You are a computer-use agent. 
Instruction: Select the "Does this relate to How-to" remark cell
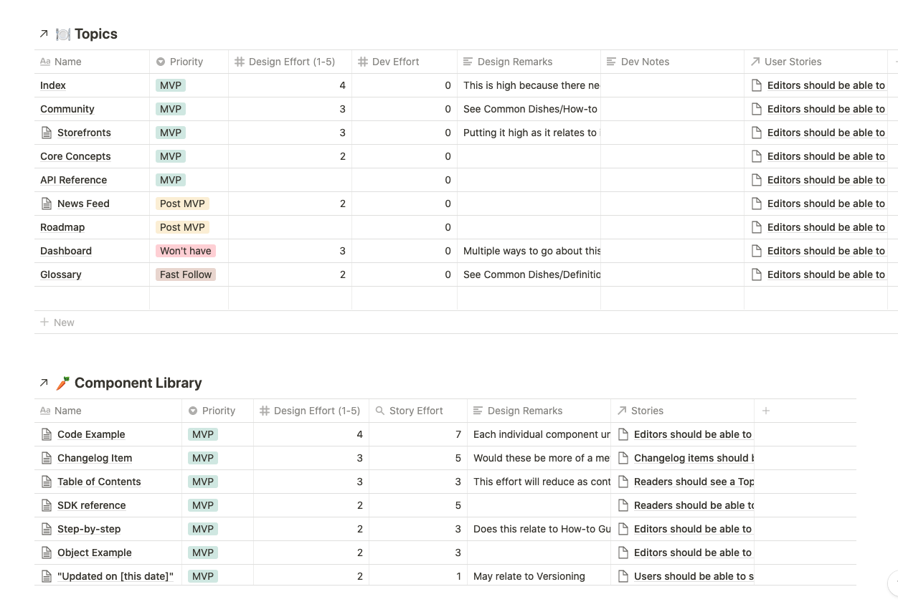coord(539,529)
